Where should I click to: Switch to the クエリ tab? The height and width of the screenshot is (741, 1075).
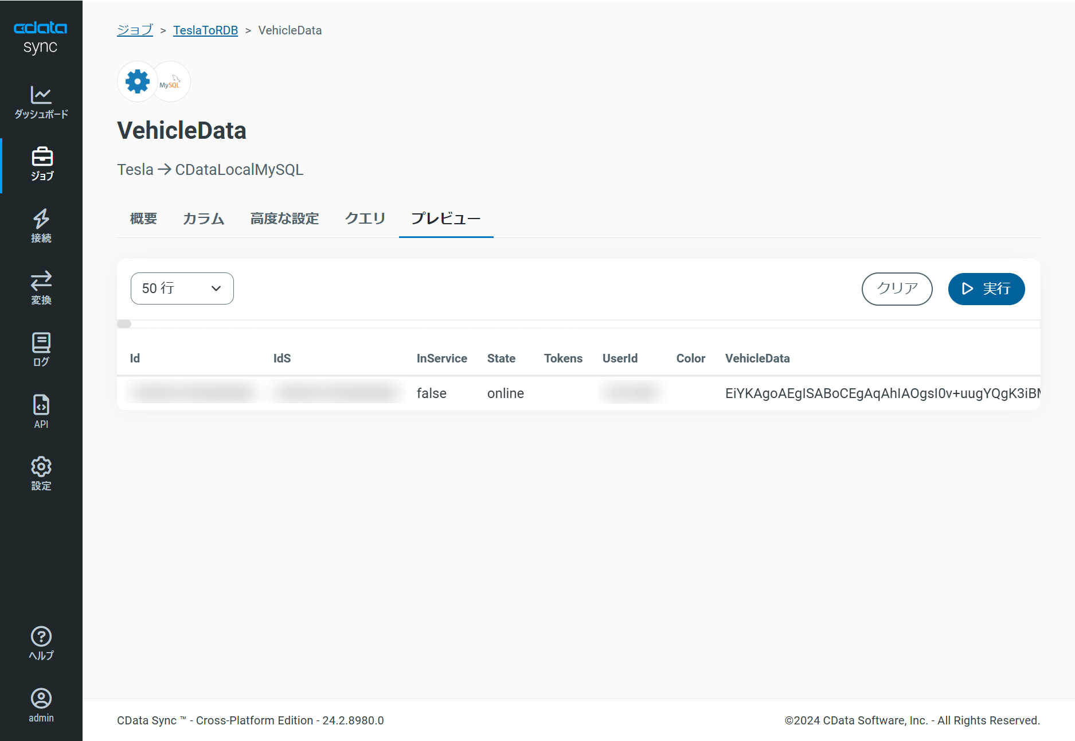pyautogui.click(x=365, y=219)
